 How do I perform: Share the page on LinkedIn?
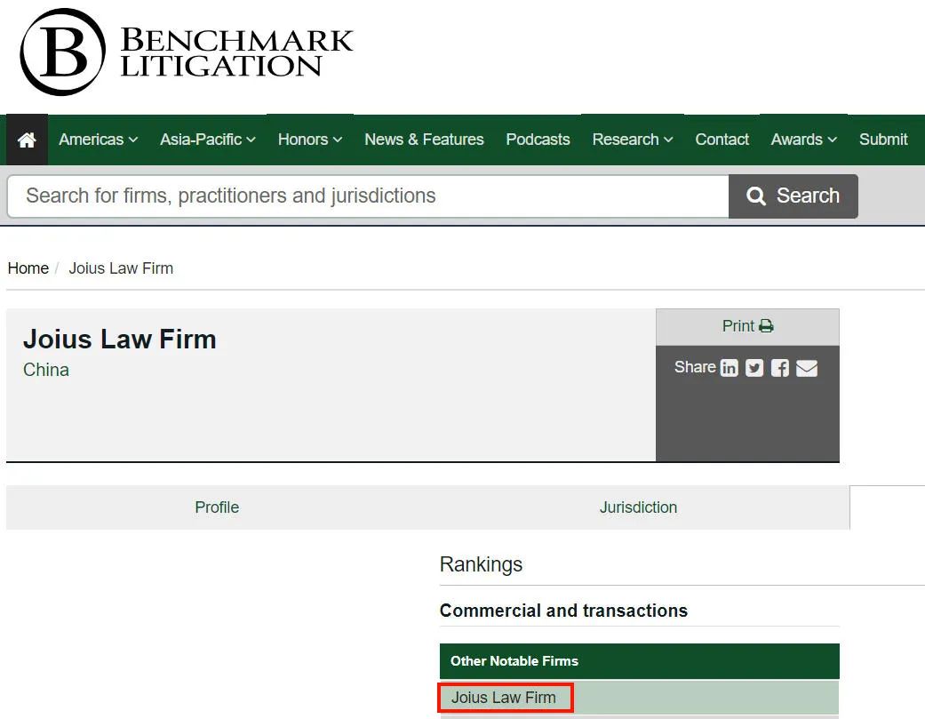pyautogui.click(x=730, y=368)
